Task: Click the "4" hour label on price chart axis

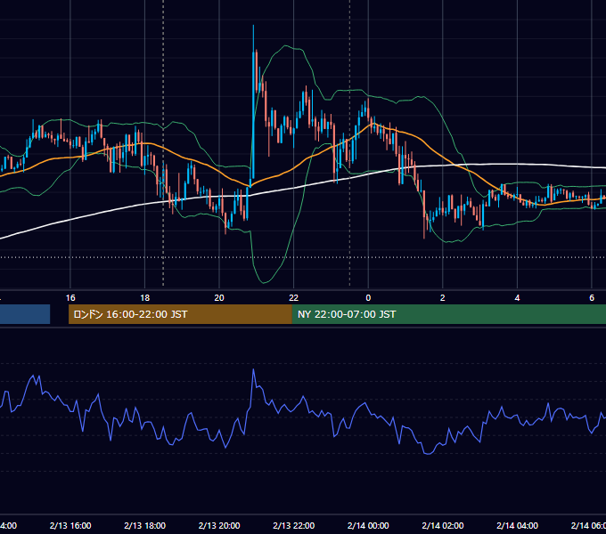Action: (x=517, y=298)
